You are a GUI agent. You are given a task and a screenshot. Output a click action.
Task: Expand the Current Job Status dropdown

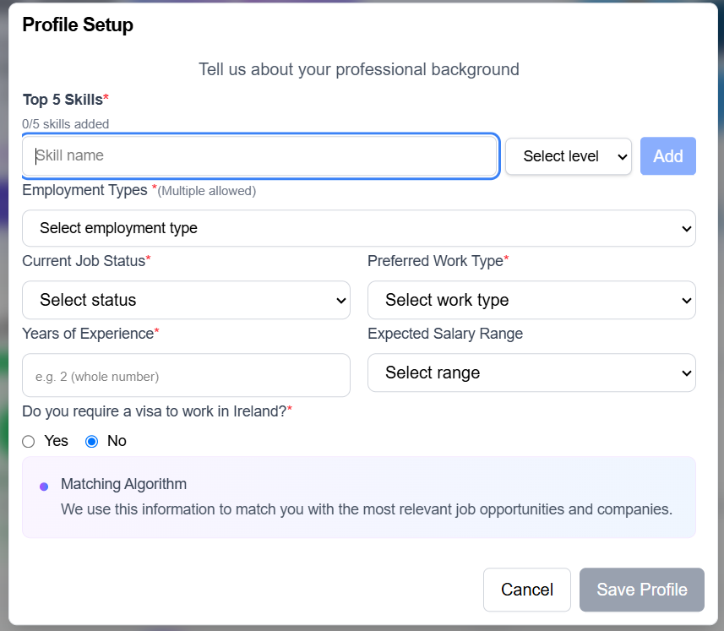[186, 300]
